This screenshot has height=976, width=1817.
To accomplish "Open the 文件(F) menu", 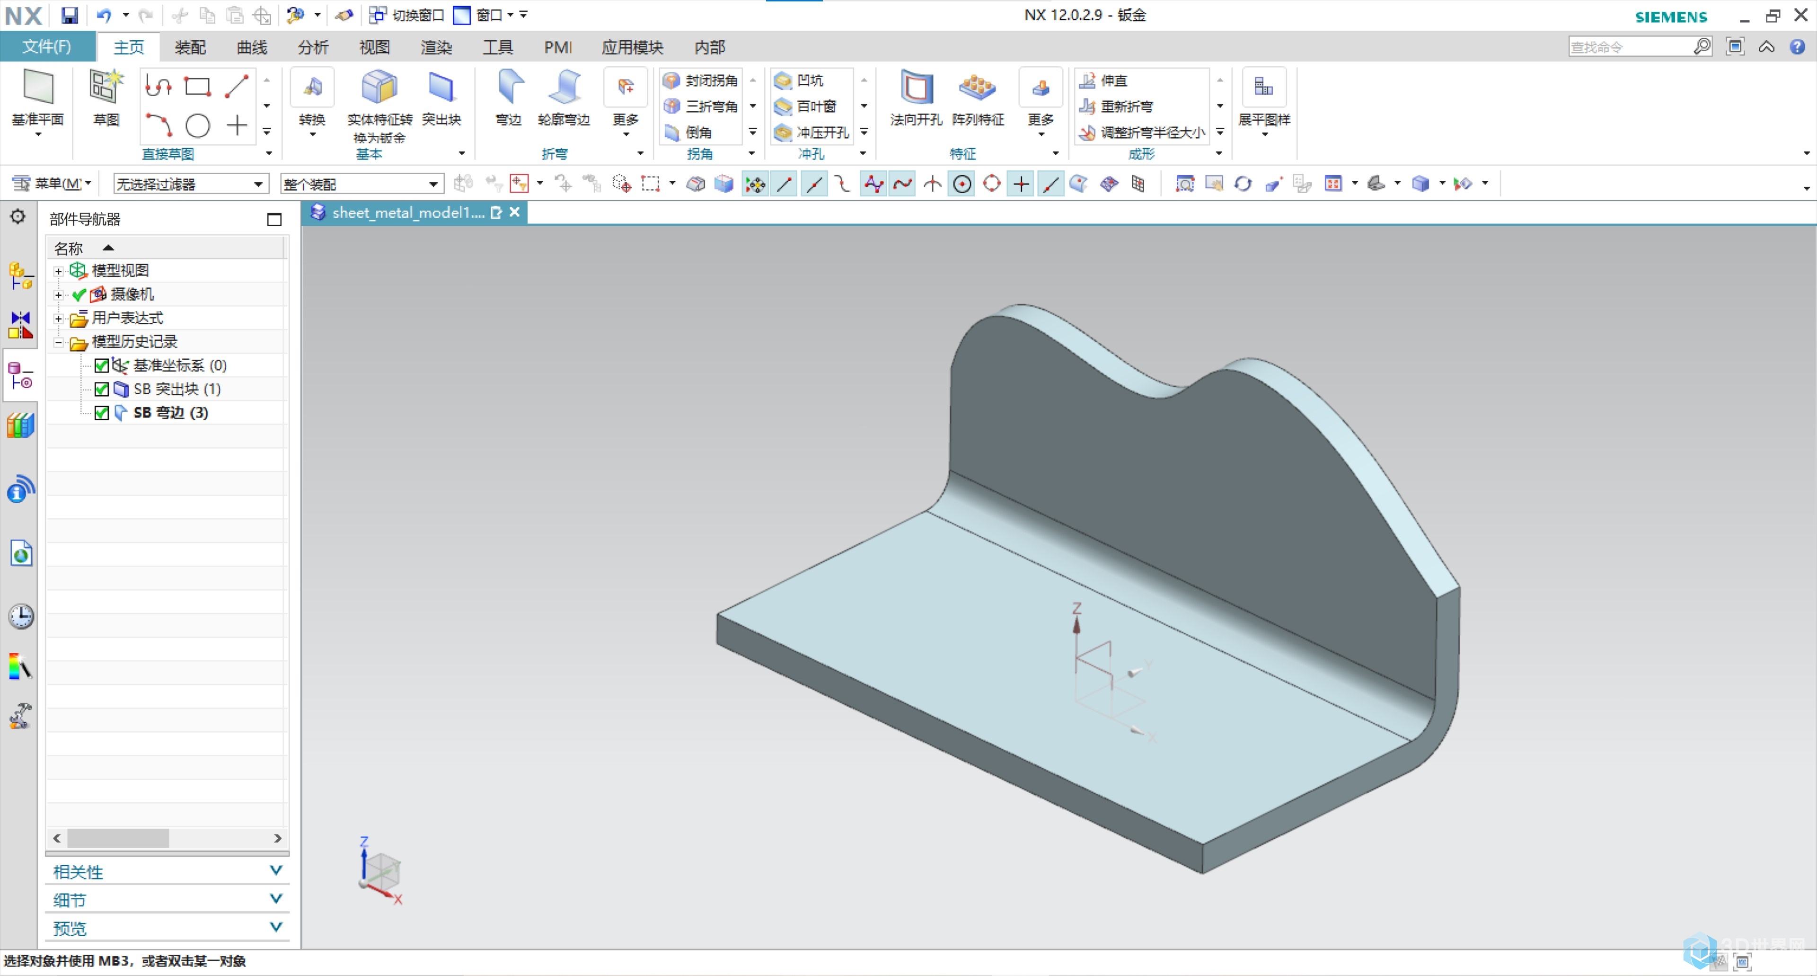I will 47,46.
